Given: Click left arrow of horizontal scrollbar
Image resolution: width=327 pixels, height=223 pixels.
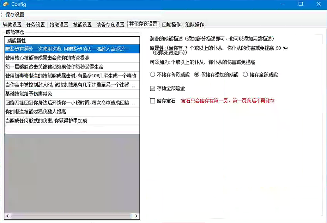Looking at the screenshot, I should [x=8, y=216].
